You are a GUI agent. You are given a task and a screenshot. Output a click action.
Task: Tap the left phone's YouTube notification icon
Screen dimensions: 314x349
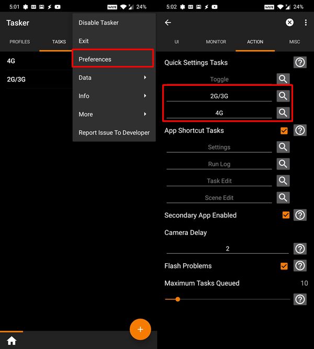(58, 7)
